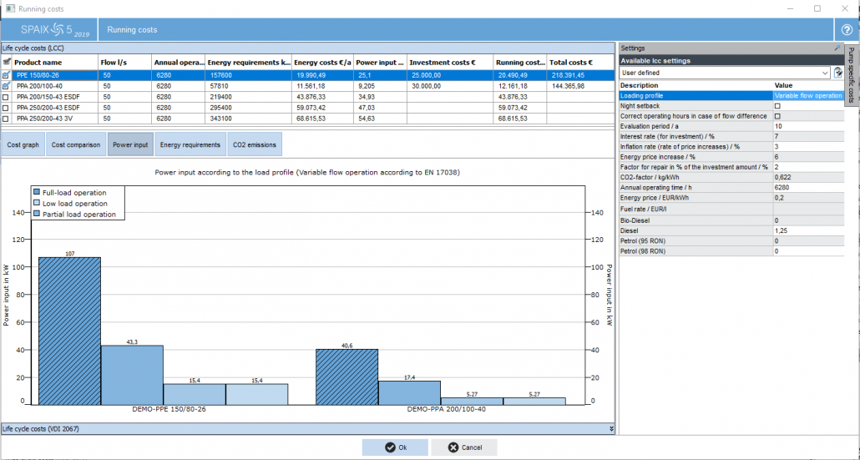
Task: Switch to the Cost graph tab
Action: pos(23,144)
